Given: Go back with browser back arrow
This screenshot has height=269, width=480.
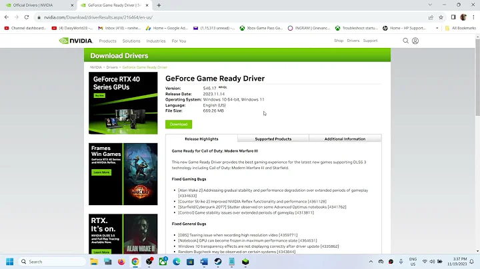Looking at the screenshot, I should pyautogui.click(x=7, y=17).
